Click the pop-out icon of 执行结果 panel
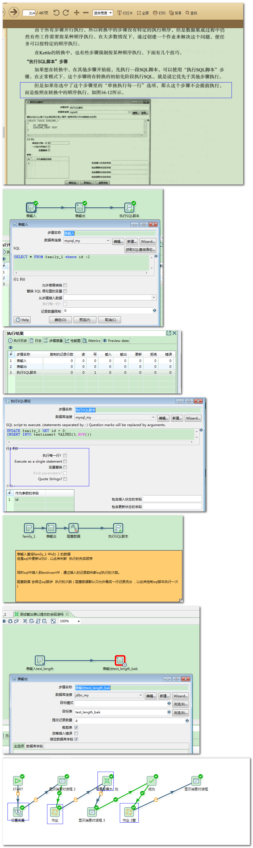 (169, 333)
